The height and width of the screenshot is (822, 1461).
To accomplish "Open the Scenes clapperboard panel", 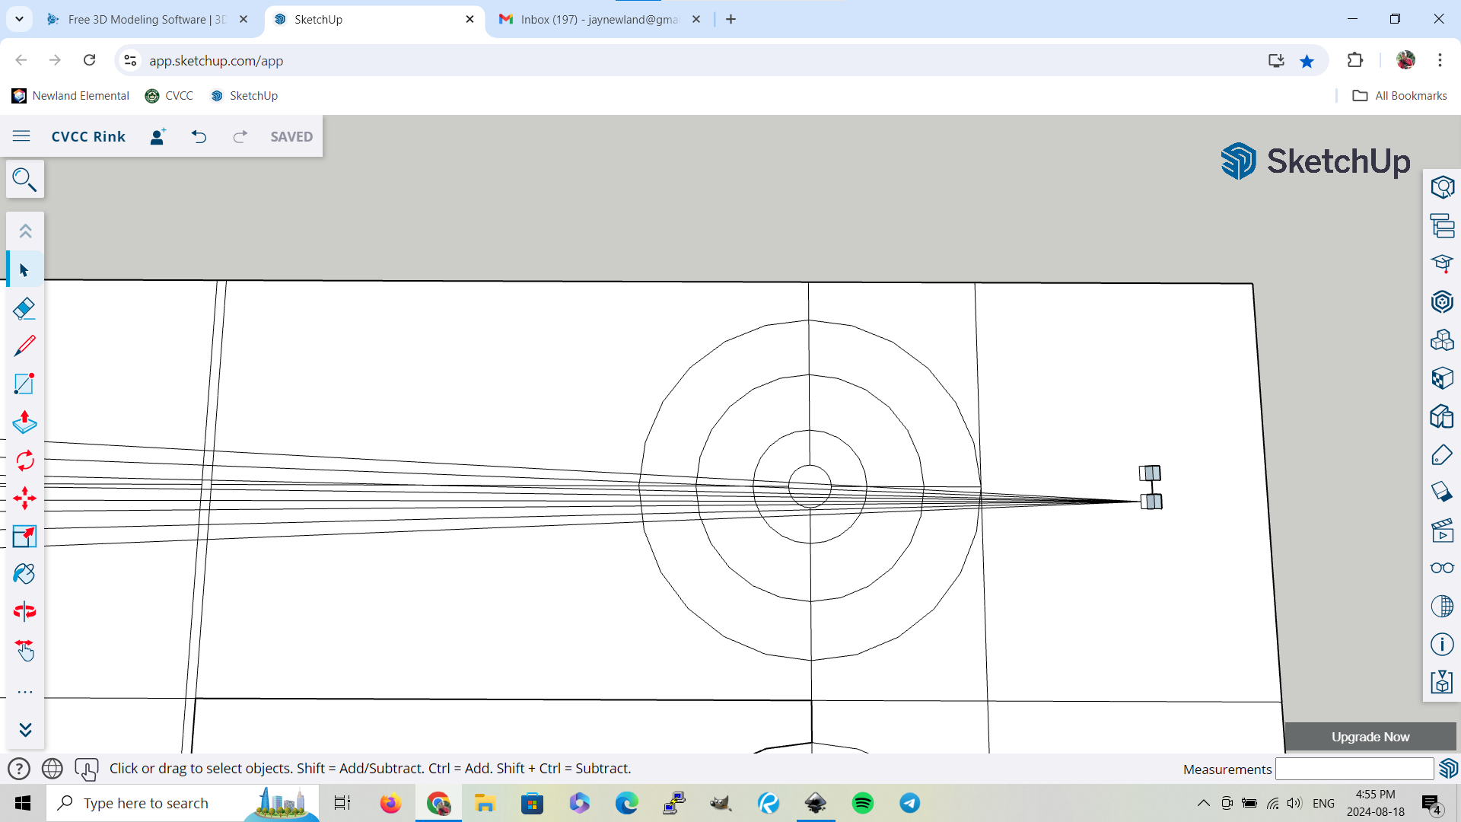I will tap(1442, 530).
